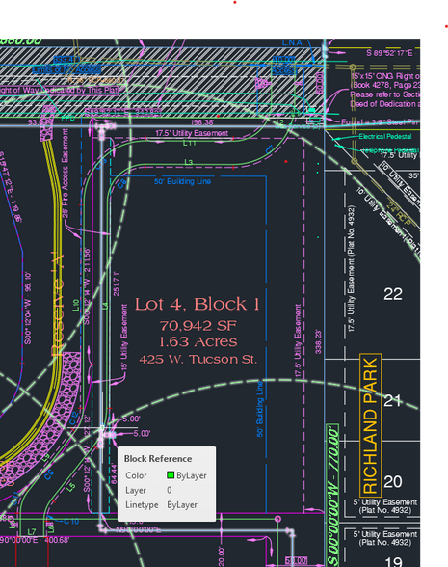Select the "Electrical Pedestal" annotation
The image size is (448, 567).
pyautogui.click(x=384, y=136)
